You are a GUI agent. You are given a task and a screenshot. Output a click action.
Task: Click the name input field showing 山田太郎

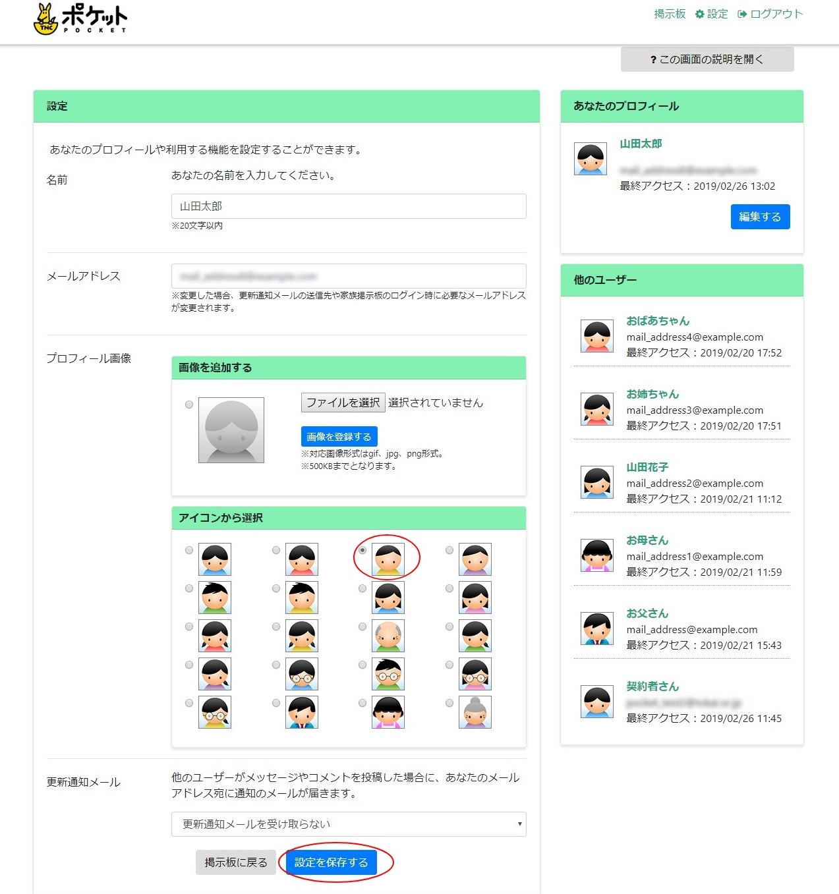pyautogui.click(x=348, y=206)
